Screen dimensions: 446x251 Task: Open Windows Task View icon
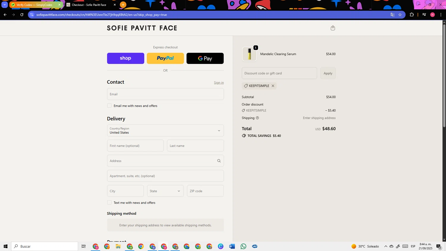(x=84, y=246)
